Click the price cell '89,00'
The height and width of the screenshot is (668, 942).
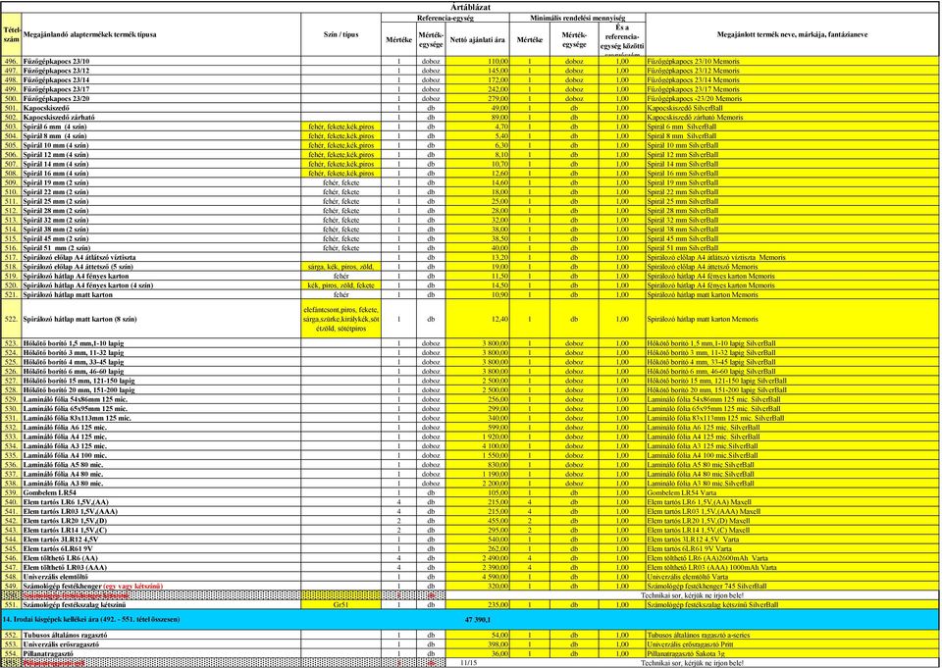(x=478, y=117)
